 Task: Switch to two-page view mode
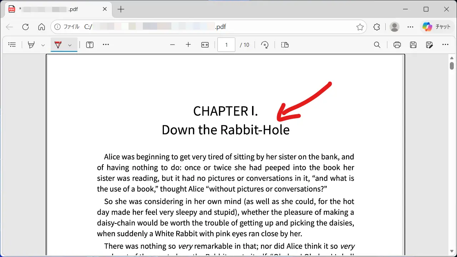point(285,45)
